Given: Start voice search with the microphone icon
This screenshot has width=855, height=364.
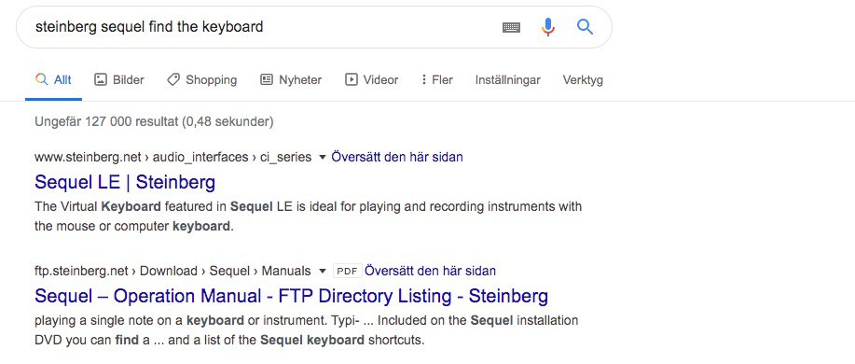Looking at the screenshot, I should point(548,27).
